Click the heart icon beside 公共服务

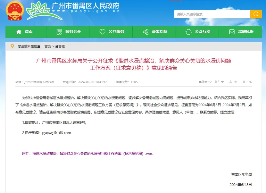pyautogui.click(x=102, y=32)
